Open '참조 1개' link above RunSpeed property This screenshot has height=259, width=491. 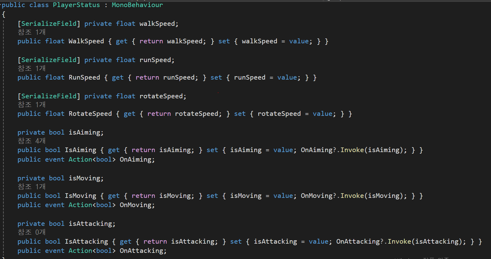[31, 68]
